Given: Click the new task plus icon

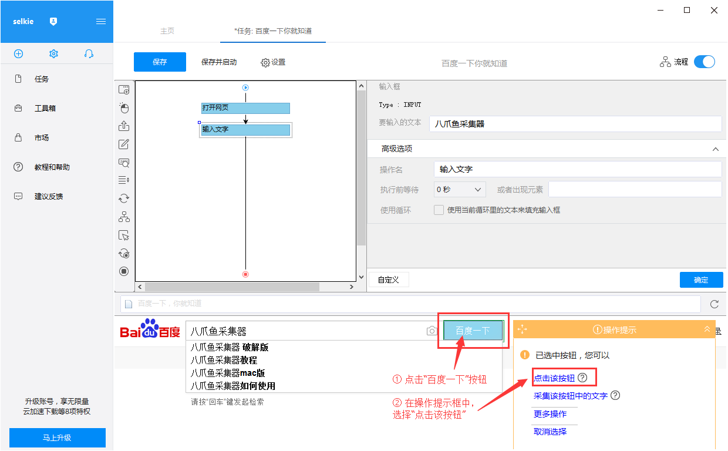Looking at the screenshot, I should [x=18, y=53].
